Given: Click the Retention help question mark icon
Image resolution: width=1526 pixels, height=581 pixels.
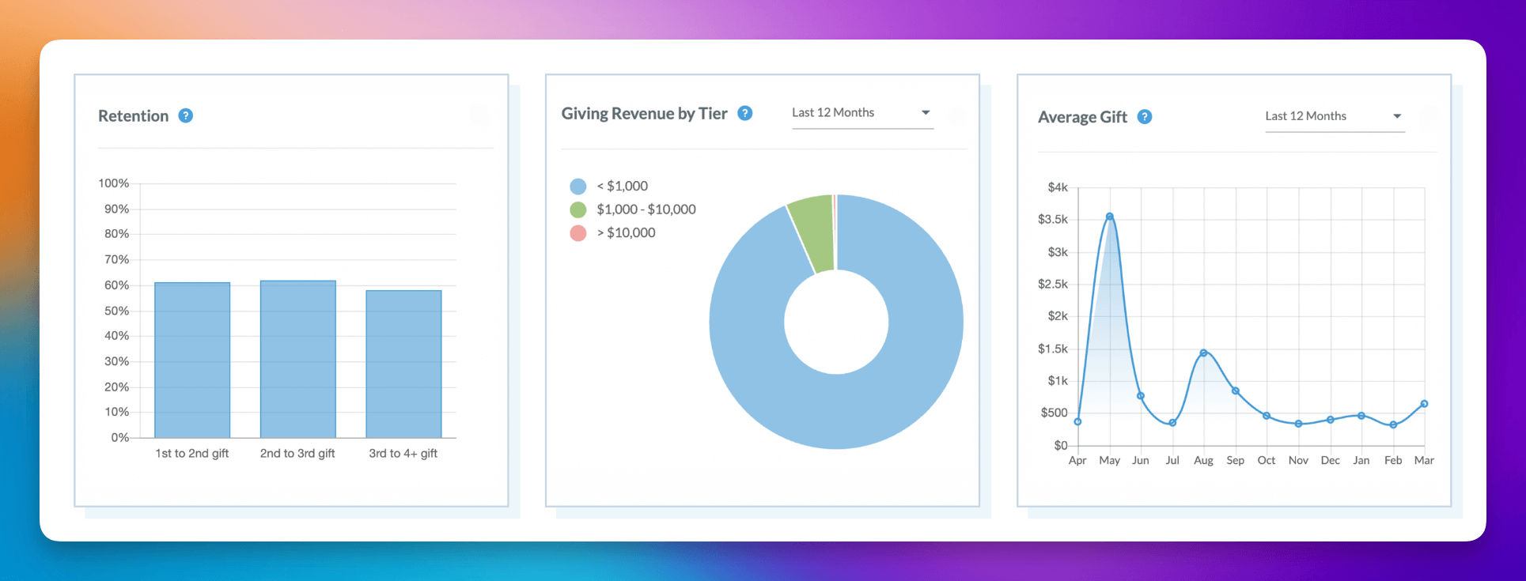Looking at the screenshot, I should 186,116.
